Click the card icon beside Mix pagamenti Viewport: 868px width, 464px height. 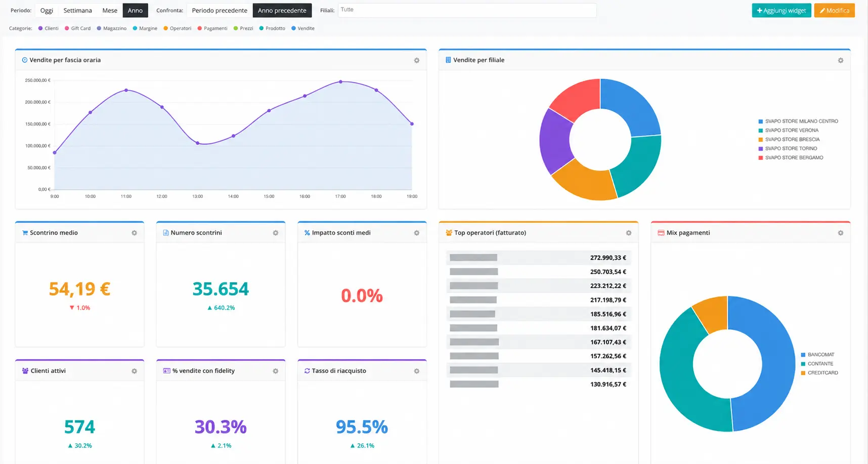[x=661, y=233]
